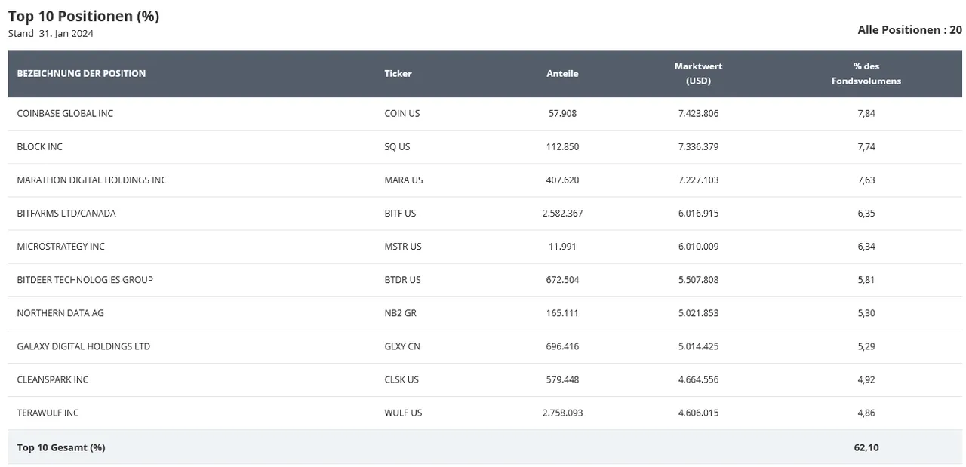Select BITDEER TECHNOLOGIES GROUP name

[x=85, y=279]
